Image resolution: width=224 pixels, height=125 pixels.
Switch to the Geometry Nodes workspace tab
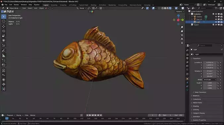point(136,5)
